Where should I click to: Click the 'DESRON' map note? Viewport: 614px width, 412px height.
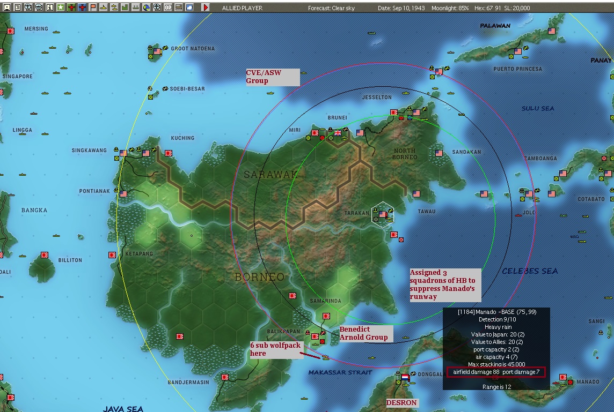click(x=401, y=402)
